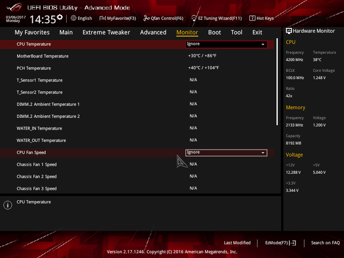Click the CPU Temperature dropdown arrow
The height and width of the screenshot is (258, 344).
tap(263, 45)
